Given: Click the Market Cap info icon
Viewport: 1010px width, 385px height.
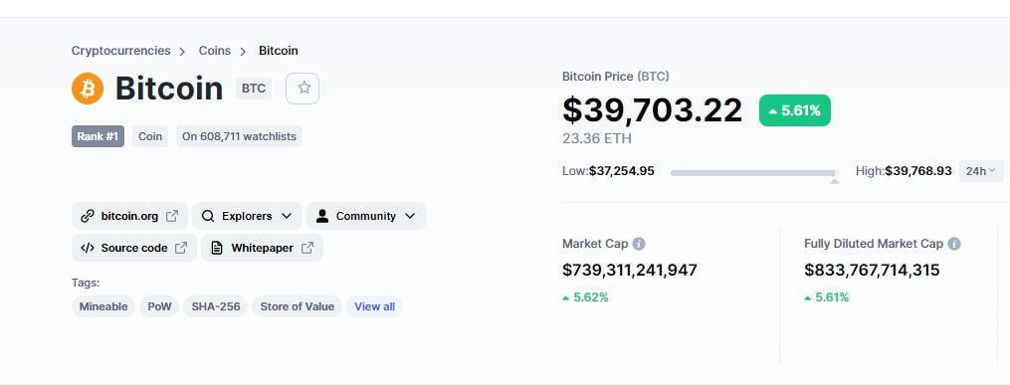Looking at the screenshot, I should click(x=639, y=244).
